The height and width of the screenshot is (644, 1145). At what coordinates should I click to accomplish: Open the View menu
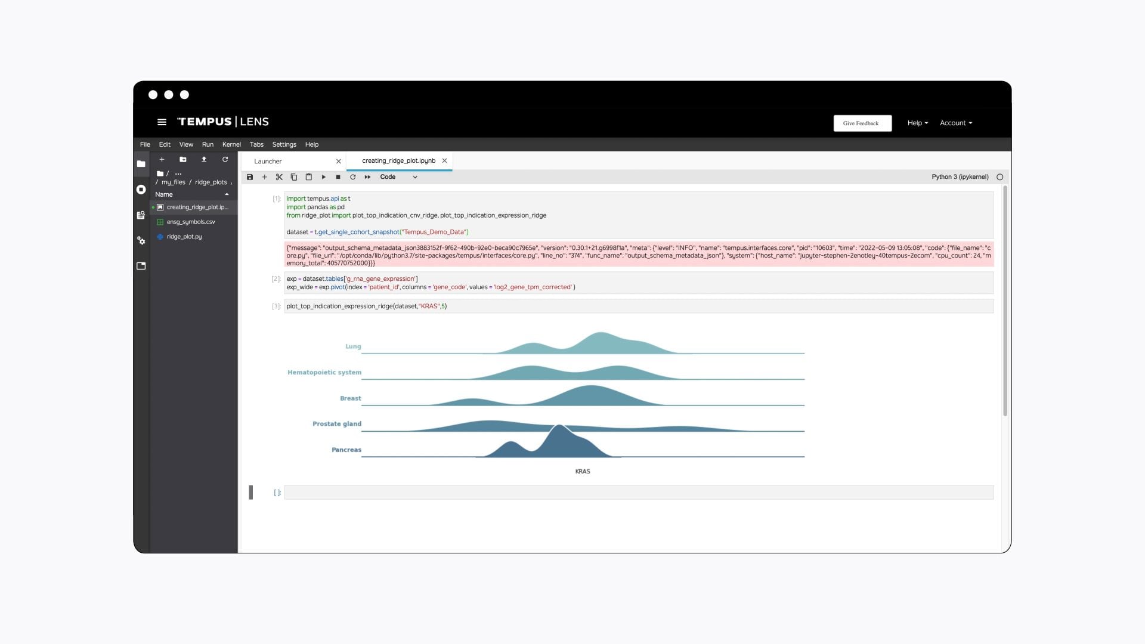tap(186, 144)
